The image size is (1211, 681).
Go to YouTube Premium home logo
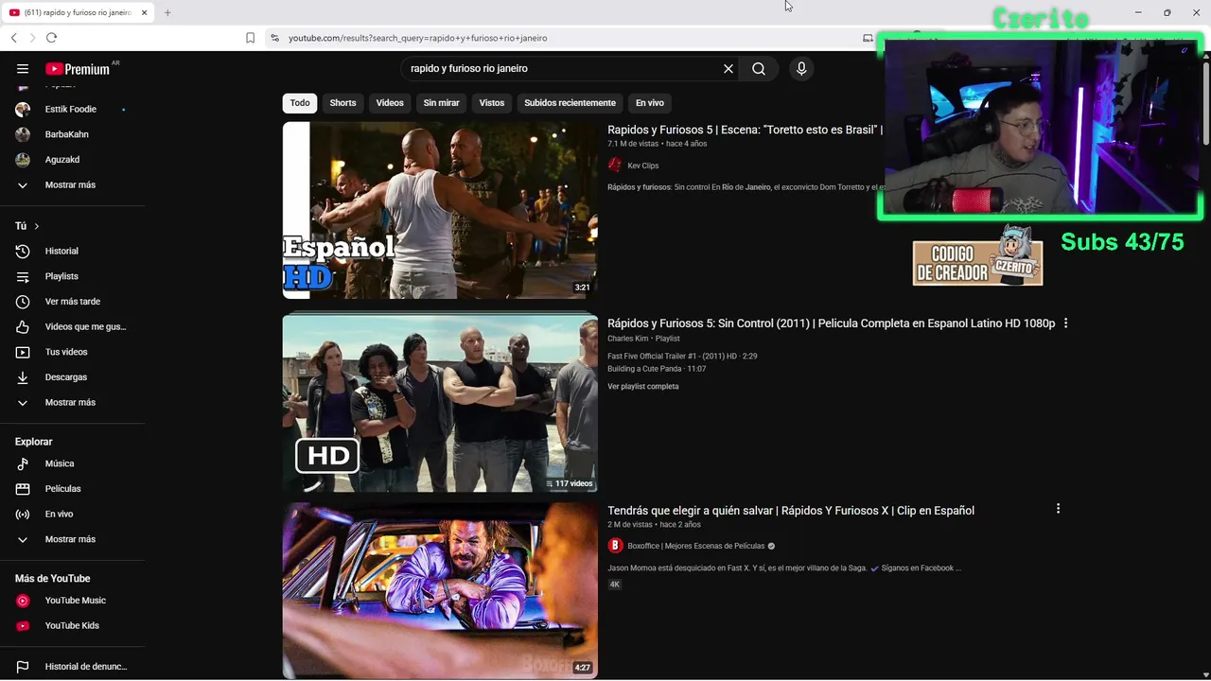pyautogui.click(x=78, y=69)
